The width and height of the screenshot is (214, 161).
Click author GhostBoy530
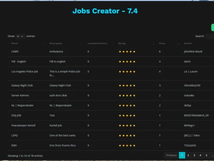coord(192,85)
